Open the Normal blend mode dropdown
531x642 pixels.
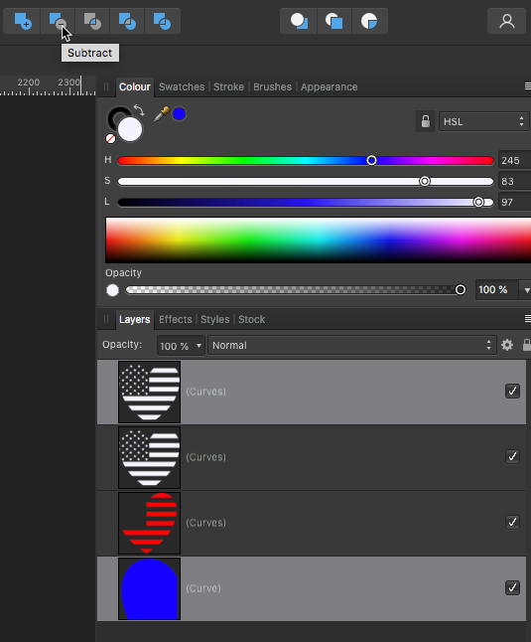(x=352, y=345)
